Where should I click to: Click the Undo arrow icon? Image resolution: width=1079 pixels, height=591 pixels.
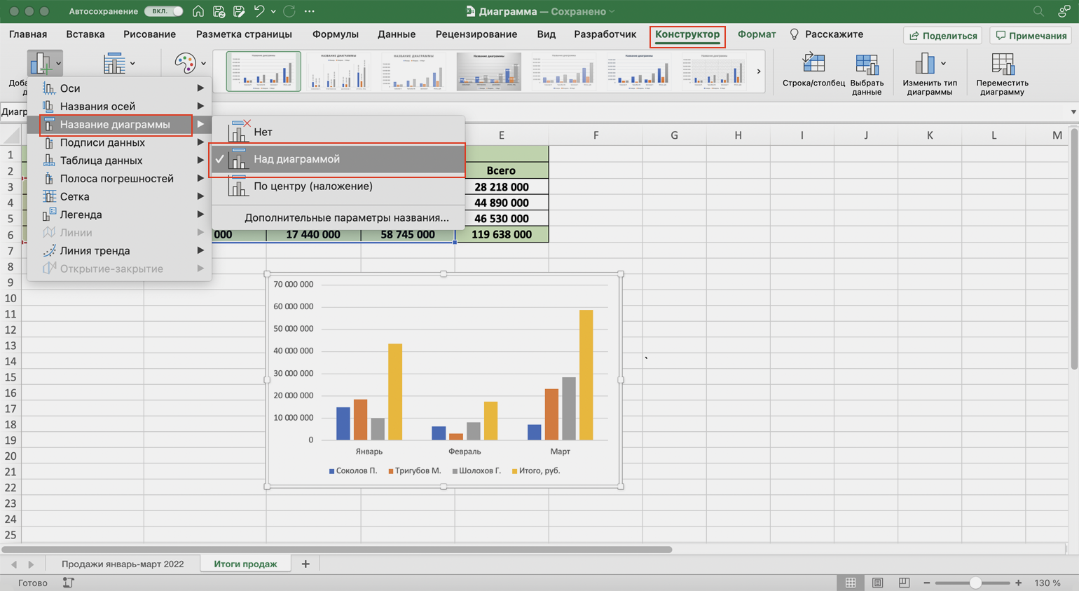click(259, 11)
